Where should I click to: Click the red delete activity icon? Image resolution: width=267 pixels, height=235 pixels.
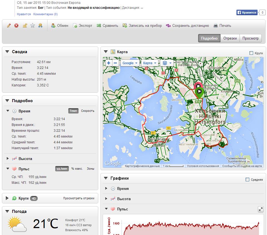pos(16,26)
